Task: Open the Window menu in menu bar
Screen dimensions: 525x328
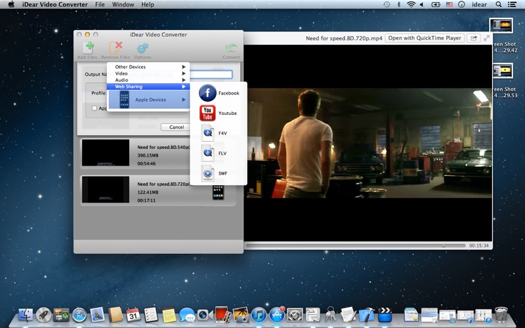Action: coord(123,5)
